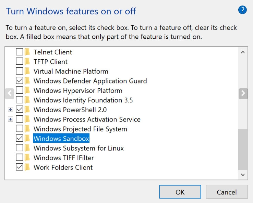Screen dimensions: 253x203
Task: Cancel the Windows features dialog
Action: point(227,192)
